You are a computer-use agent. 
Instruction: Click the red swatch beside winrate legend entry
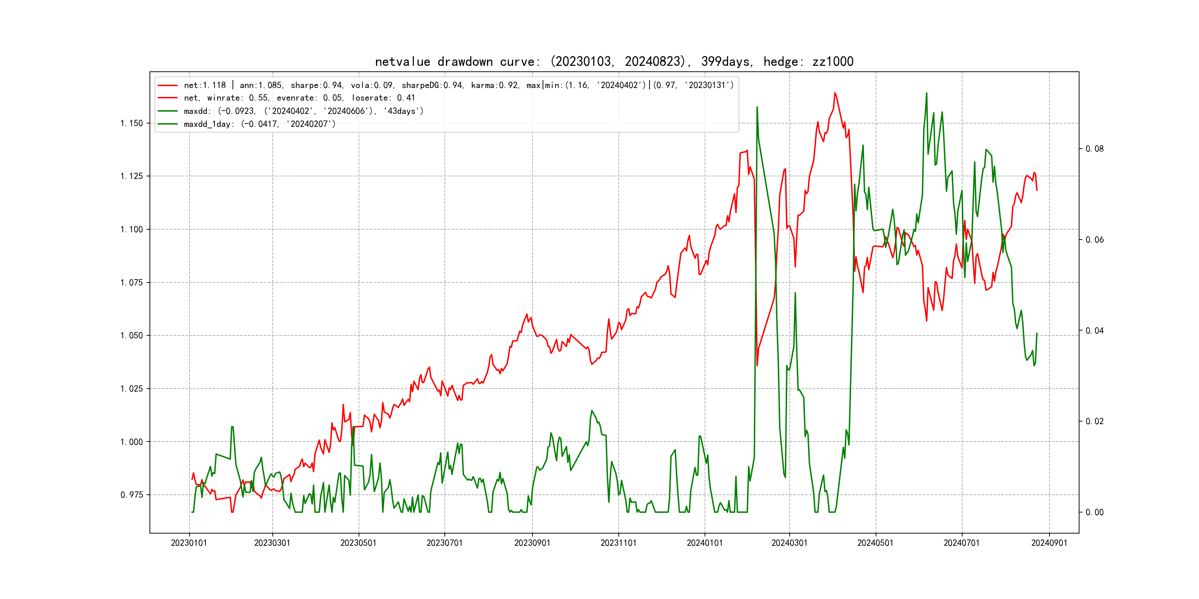pos(168,98)
